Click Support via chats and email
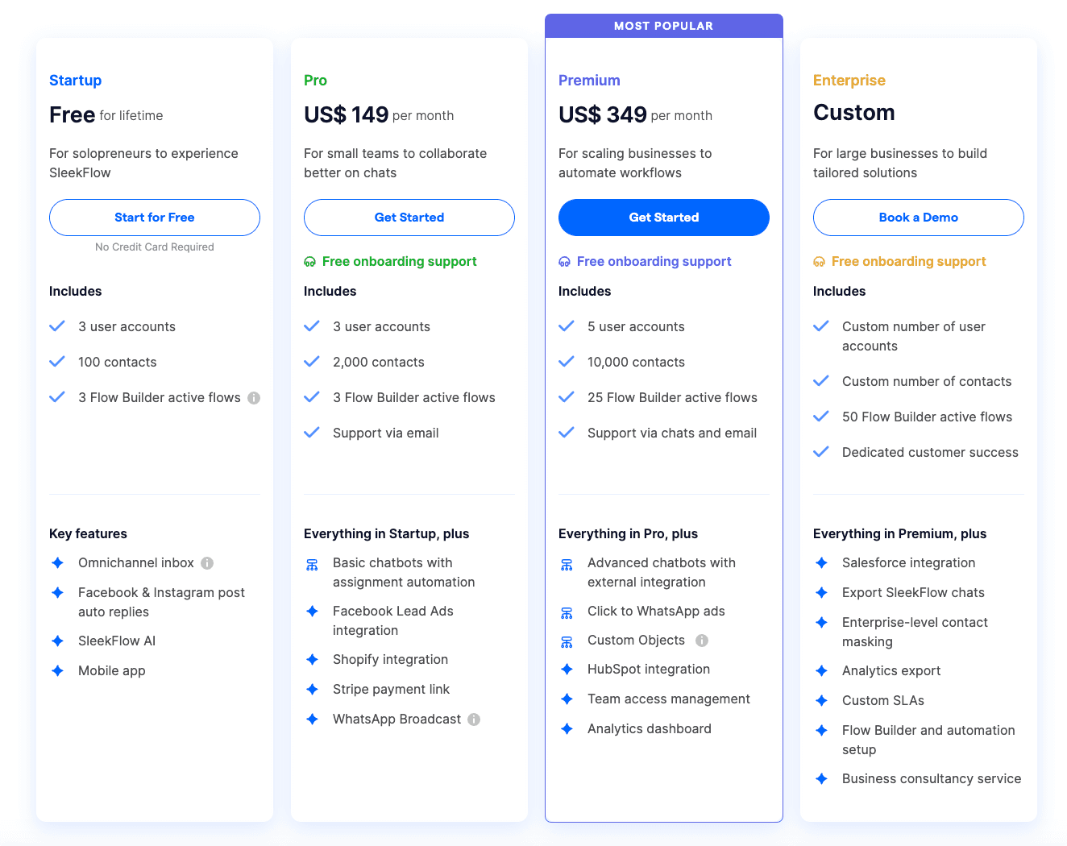Screen dimensions: 1067x846 (x=672, y=433)
